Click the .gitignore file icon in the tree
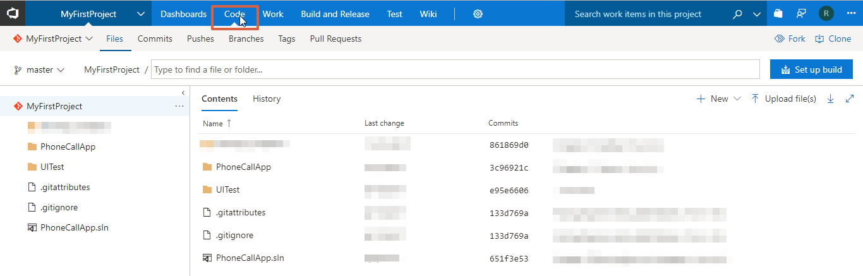The image size is (863, 276). coord(32,207)
